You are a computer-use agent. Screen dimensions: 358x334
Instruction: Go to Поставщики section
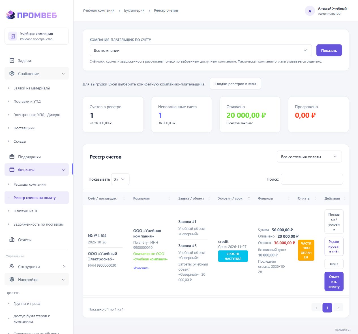24,128
